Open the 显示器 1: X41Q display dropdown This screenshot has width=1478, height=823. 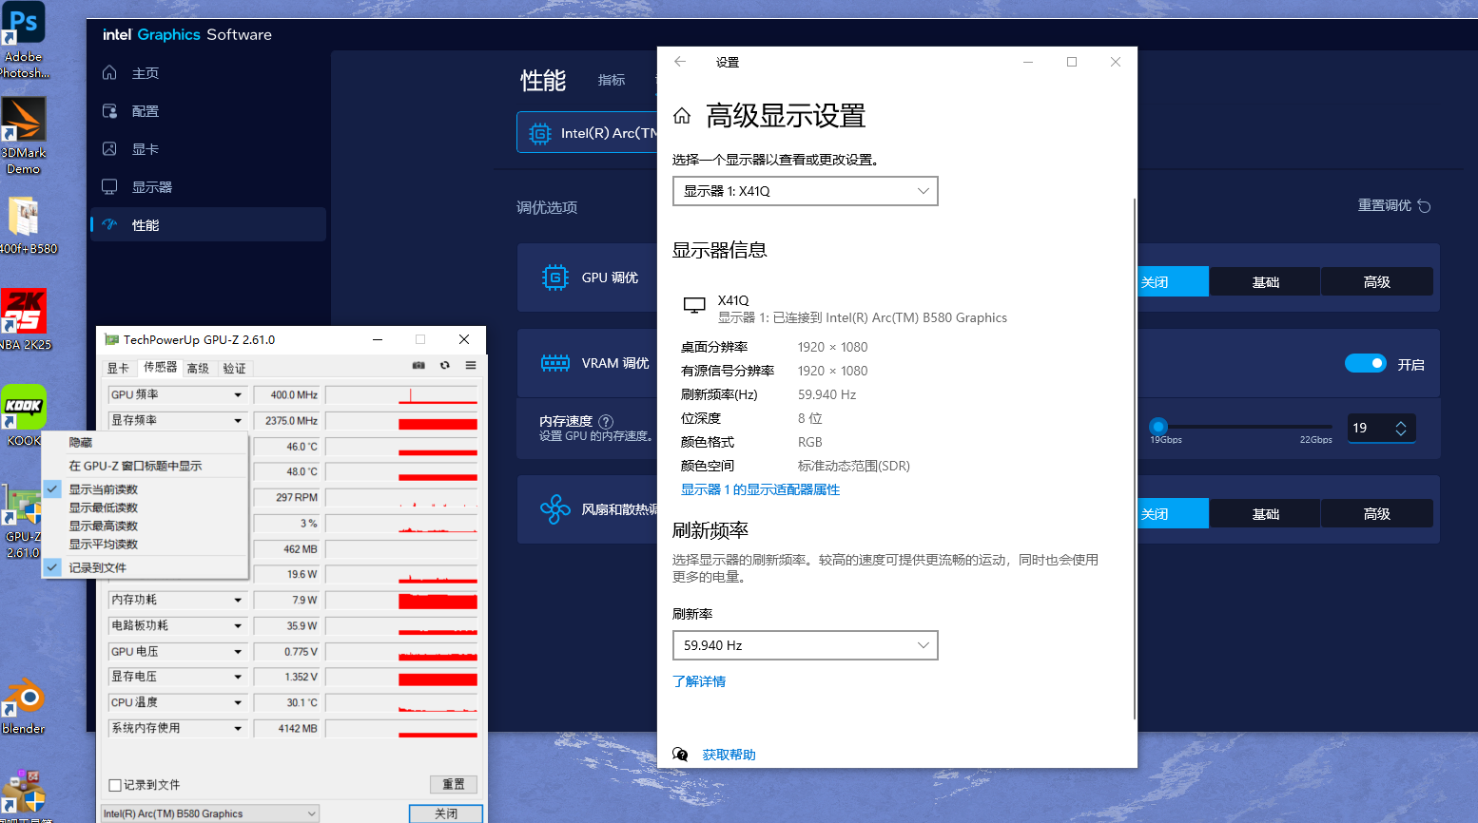pyautogui.click(x=805, y=191)
